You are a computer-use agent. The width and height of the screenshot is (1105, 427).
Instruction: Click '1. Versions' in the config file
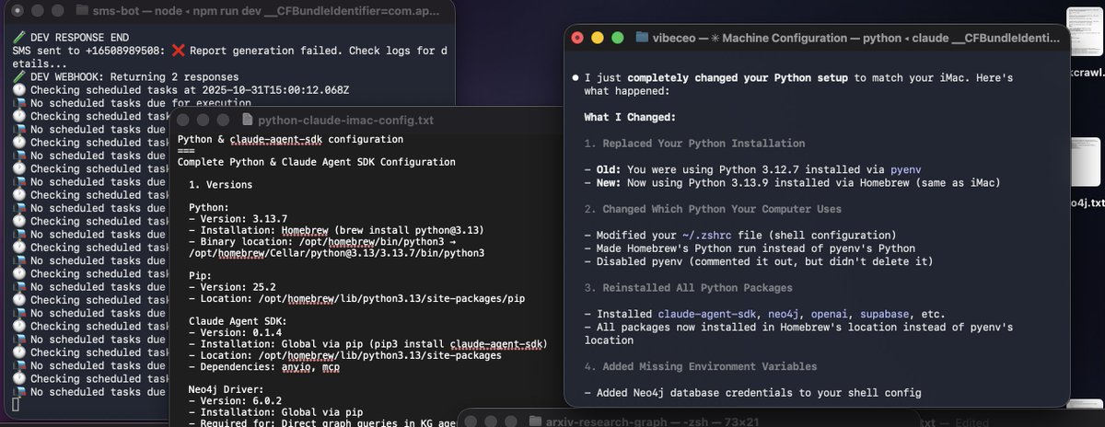click(x=220, y=185)
